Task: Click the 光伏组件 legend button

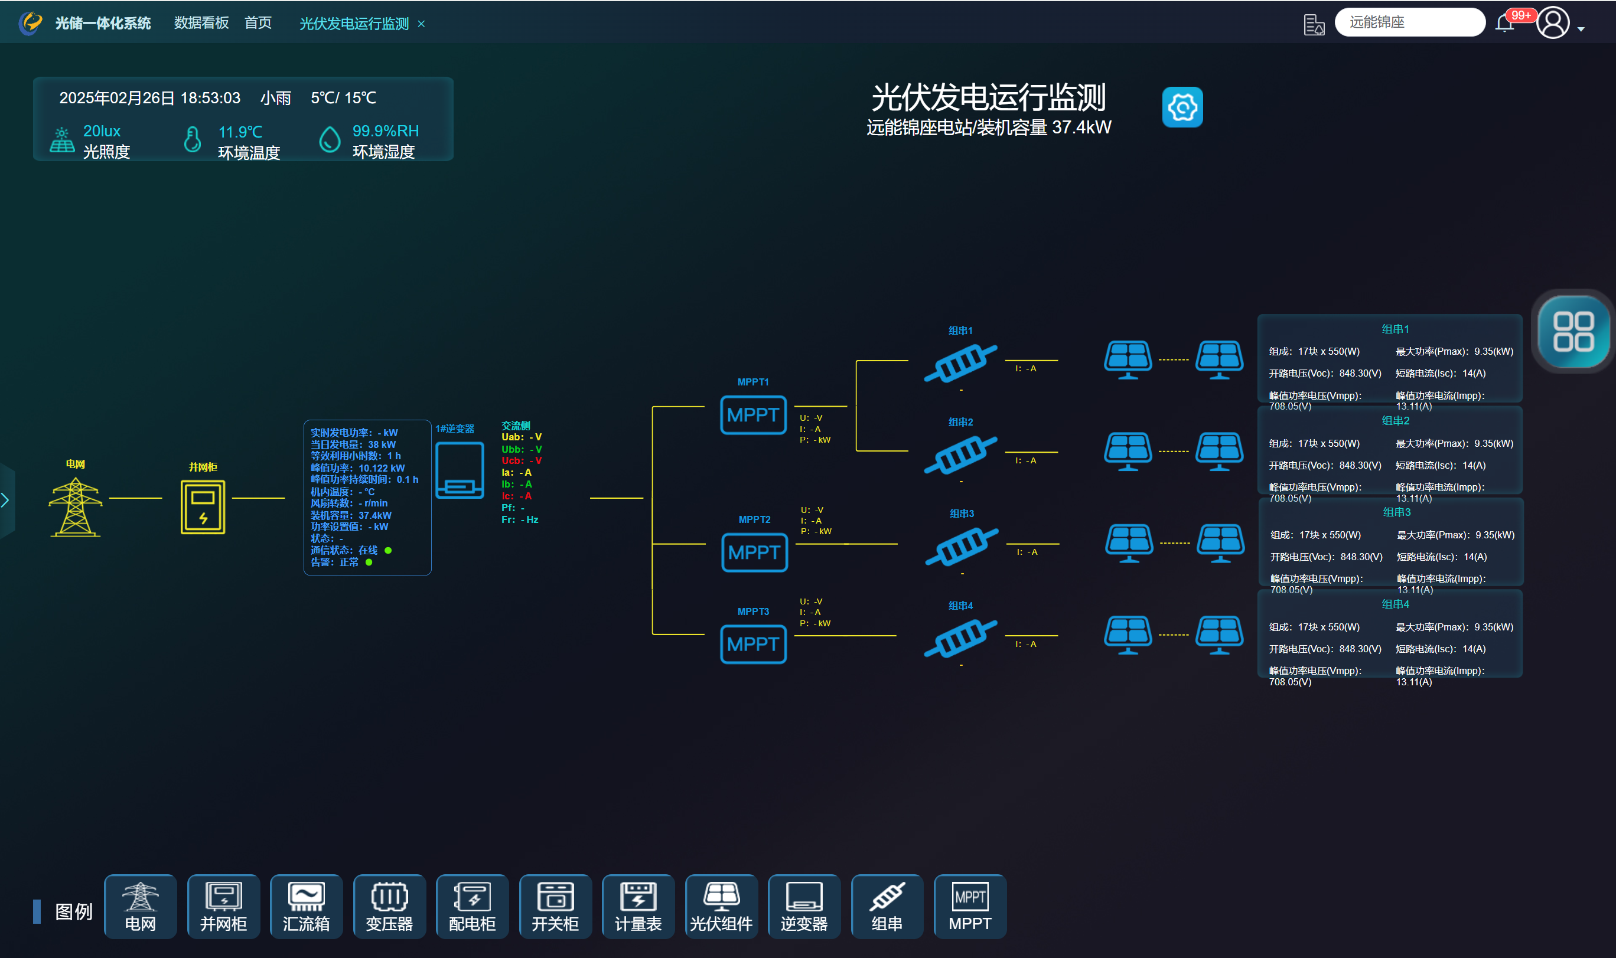Action: pos(721,907)
